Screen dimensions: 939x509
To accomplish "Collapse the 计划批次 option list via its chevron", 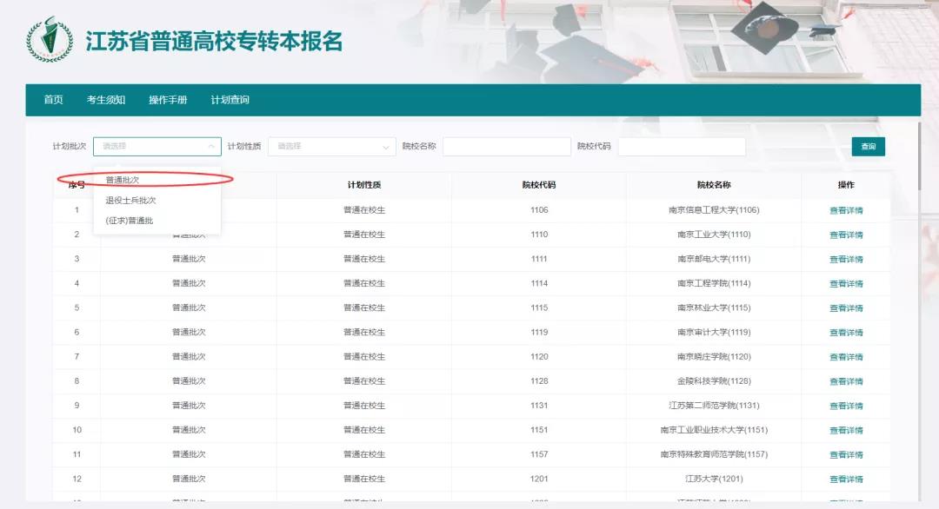I will tap(211, 146).
